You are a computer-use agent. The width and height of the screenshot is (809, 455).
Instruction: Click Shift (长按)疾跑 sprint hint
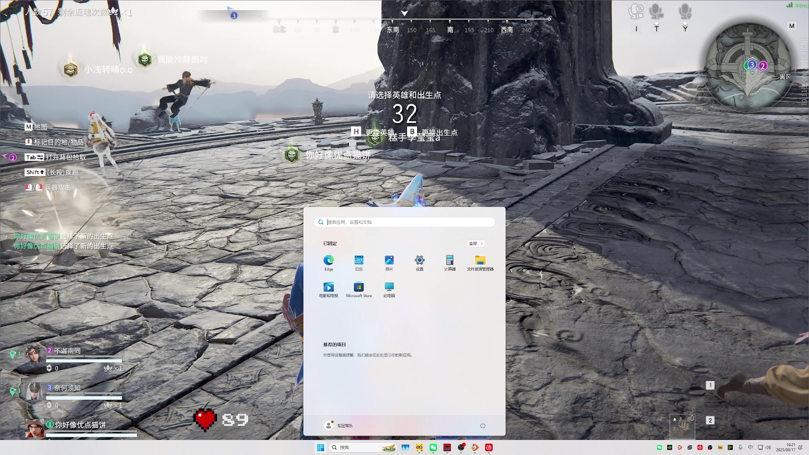51,172
